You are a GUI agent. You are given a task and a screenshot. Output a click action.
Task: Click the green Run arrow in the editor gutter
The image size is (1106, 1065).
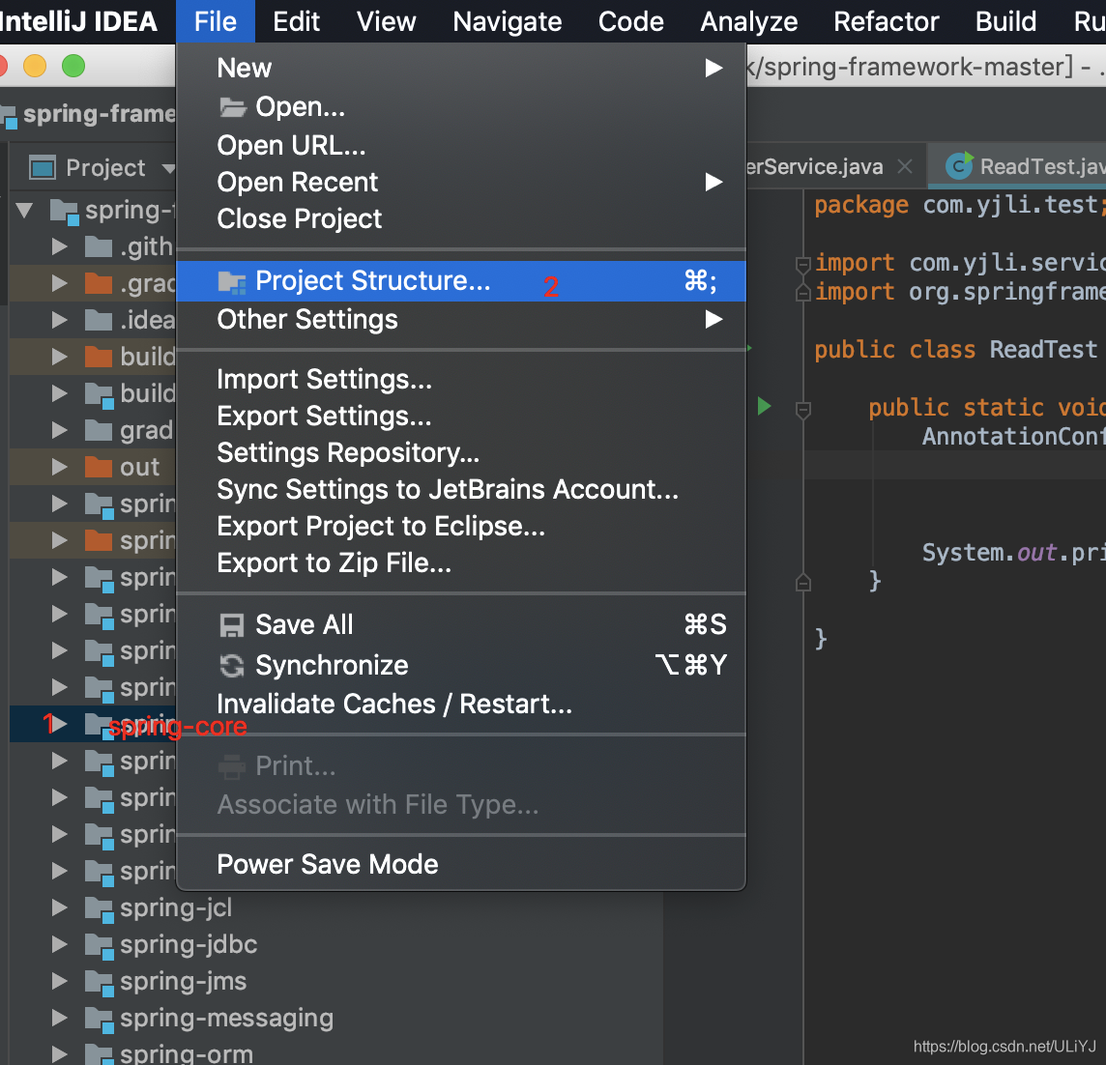pyautogui.click(x=764, y=407)
